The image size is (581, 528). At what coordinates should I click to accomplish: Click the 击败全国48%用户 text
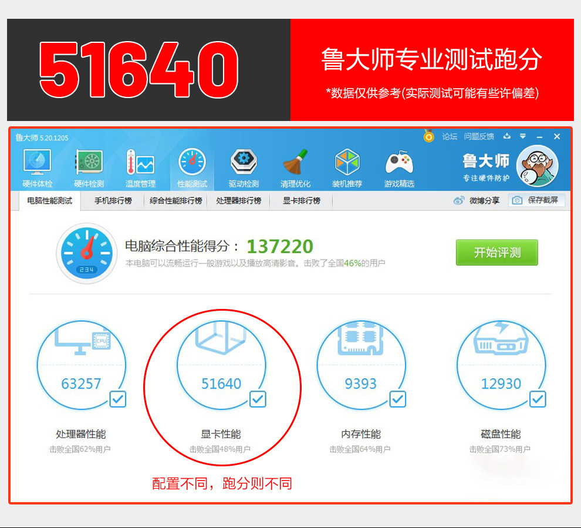(x=220, y=449)
